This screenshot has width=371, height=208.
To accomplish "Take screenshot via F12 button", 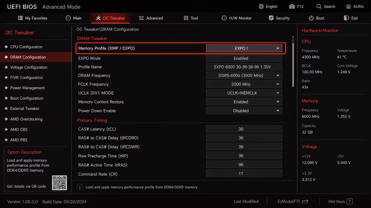I will tap(296, 6).
